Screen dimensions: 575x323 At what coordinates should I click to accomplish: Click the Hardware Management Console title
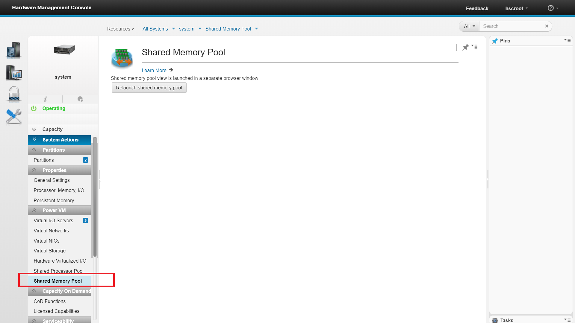(x=52, y=7)
